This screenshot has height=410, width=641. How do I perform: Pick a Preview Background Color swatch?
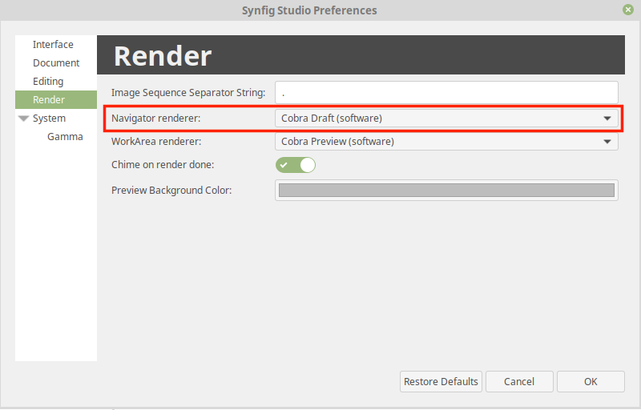pos(446,191)
